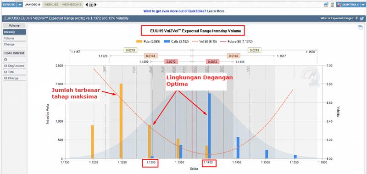
Task: Select the OI view
Action: click(15, 60)
